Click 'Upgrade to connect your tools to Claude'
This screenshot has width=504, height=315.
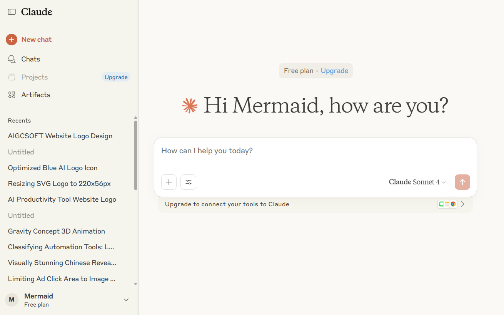[x=227, y=204]
